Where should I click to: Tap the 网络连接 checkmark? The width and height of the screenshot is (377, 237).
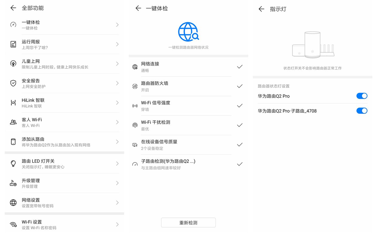coord(240,67)
